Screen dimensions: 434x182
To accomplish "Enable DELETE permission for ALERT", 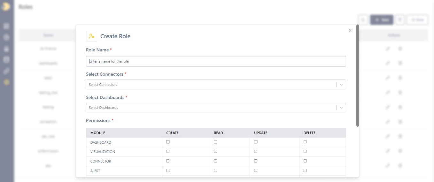I will pos(305,171).
